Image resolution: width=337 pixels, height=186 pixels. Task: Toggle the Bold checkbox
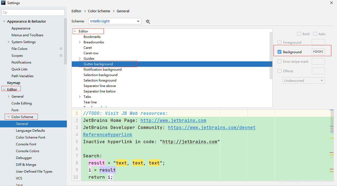tap(299, 34)
